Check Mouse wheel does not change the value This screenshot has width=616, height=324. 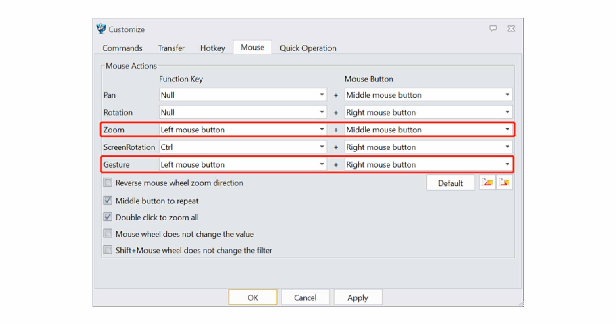tap(108, 233)
